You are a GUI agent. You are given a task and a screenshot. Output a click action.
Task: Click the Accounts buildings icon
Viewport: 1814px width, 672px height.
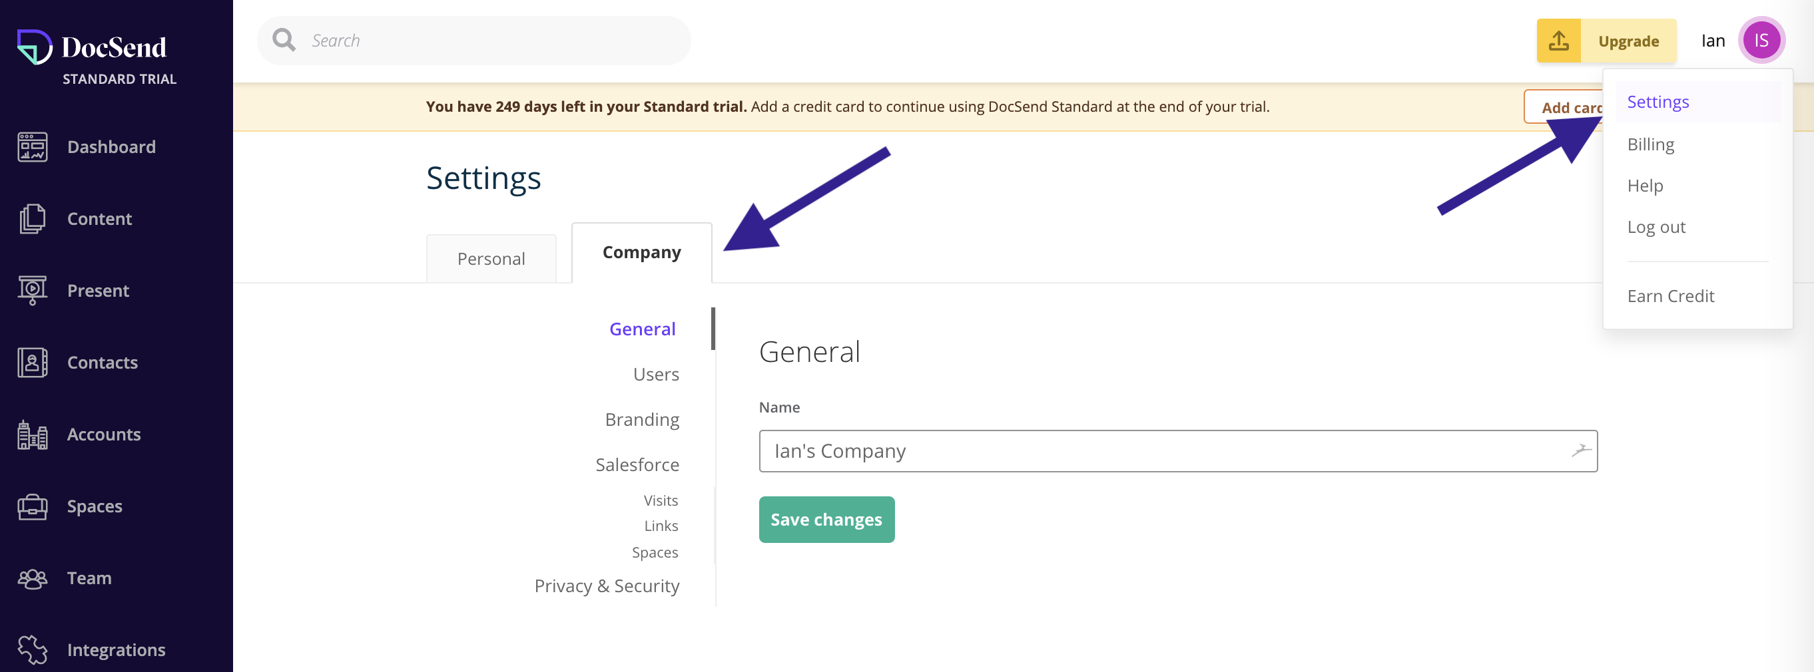(33, 435)
